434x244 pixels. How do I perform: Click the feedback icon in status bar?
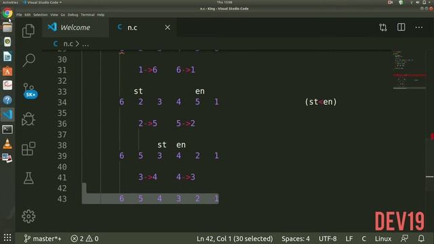tap(404, 238)
